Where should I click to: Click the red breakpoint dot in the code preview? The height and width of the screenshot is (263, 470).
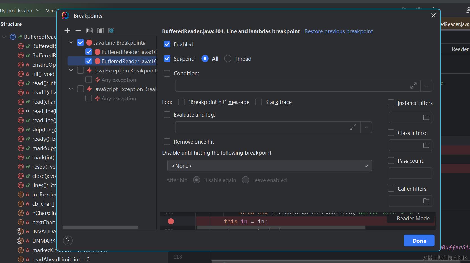171,221
